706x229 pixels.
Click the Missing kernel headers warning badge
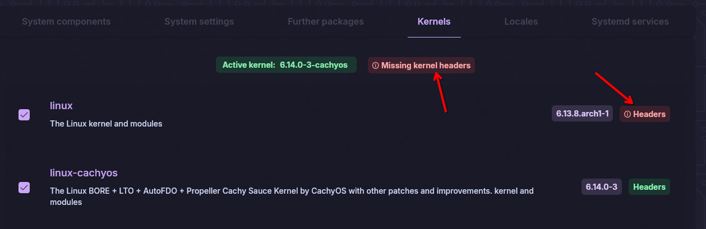pos(421,66)
